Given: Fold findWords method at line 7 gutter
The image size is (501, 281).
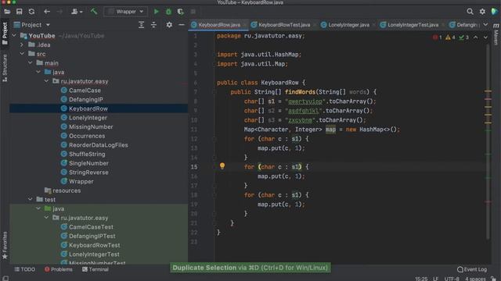Looking at the screenshot, I should click(214, 92).
